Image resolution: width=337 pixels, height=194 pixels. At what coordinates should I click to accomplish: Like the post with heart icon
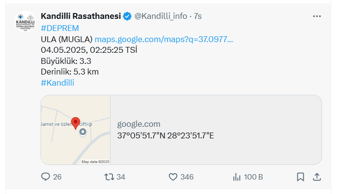(x=173, y=177)
